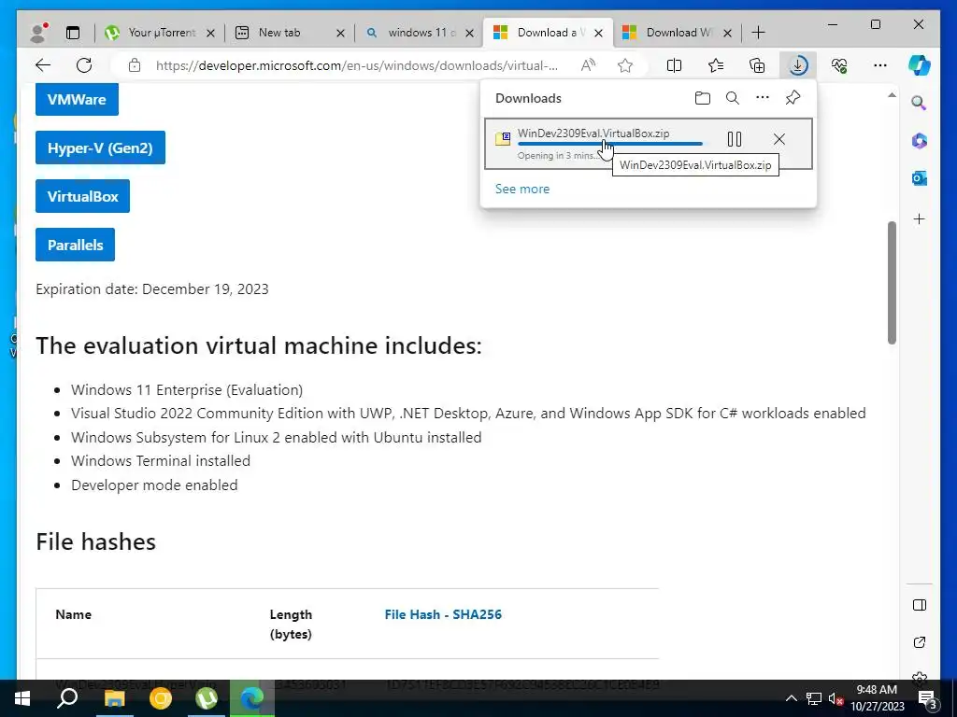Activate the Read aloud icon
This screenshot has width=957, height=717.
coord(588,65)
